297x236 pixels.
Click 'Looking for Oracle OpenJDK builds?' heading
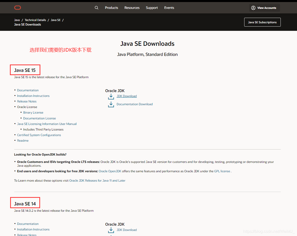[40, 155]
